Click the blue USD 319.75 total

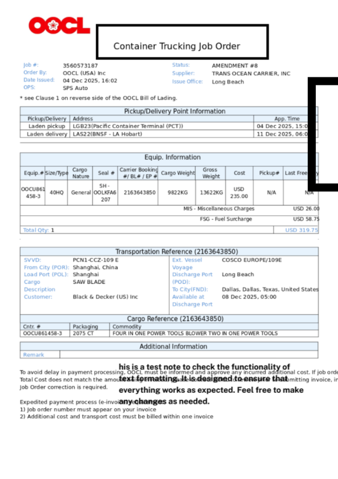point(301,230)
